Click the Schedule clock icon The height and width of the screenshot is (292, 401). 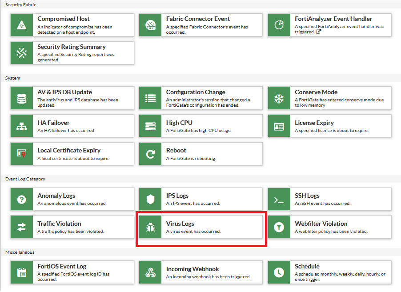click(x=279, y=272)
